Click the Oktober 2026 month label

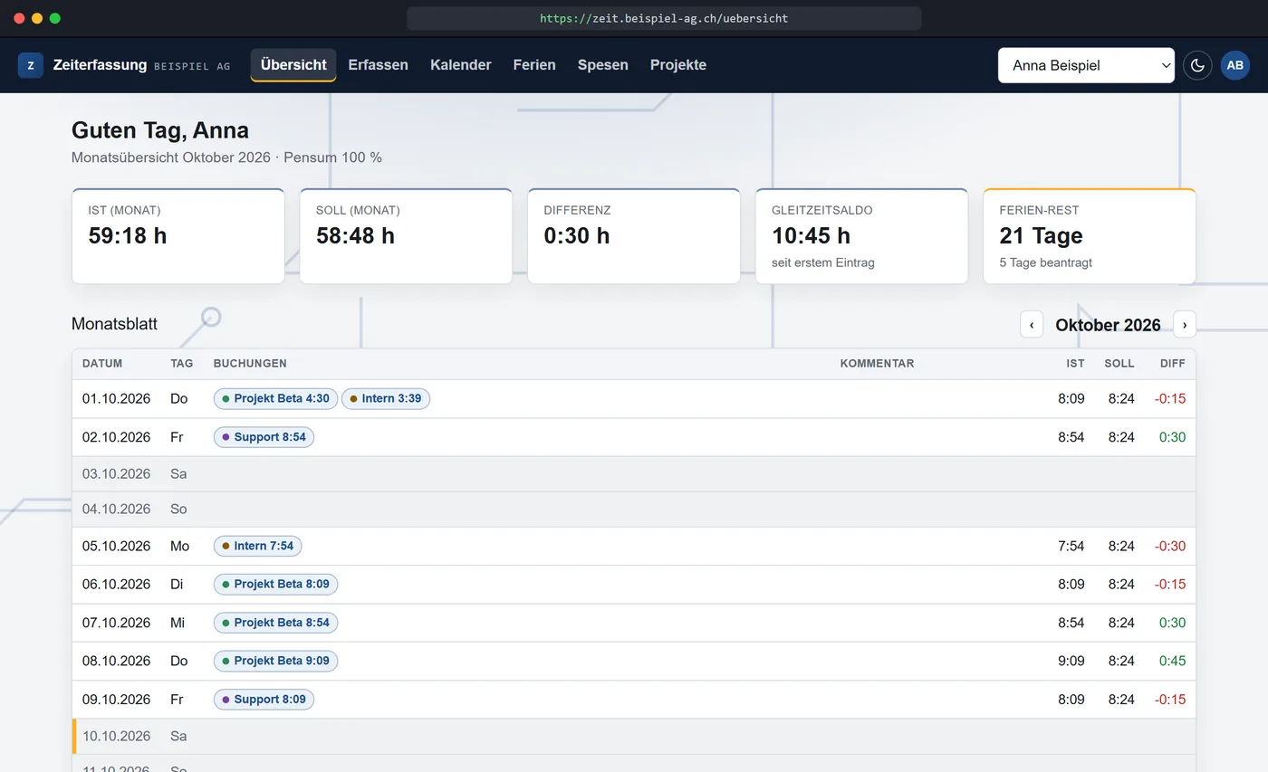1108,325
